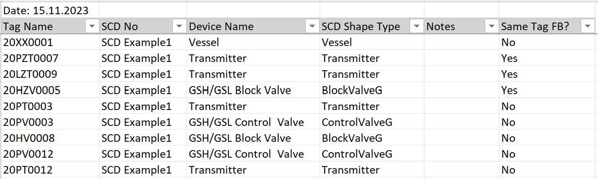Open the SCD No filter dropdown
The height and width of the screenshot is (179, 598).
click(x=179, y=27)
